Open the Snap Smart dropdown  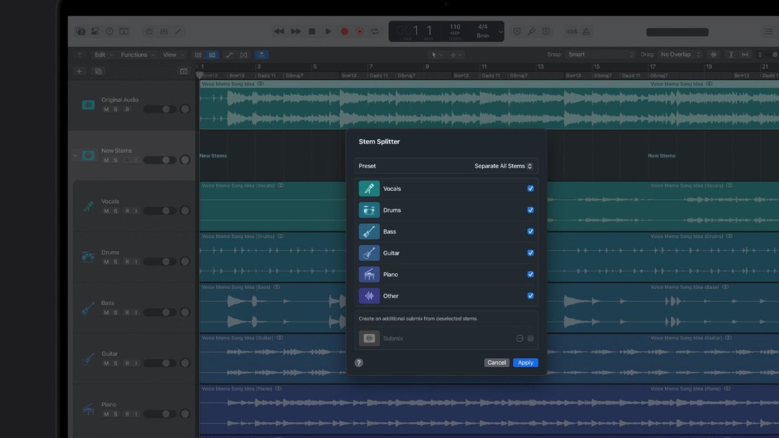[x=600, y=55]
